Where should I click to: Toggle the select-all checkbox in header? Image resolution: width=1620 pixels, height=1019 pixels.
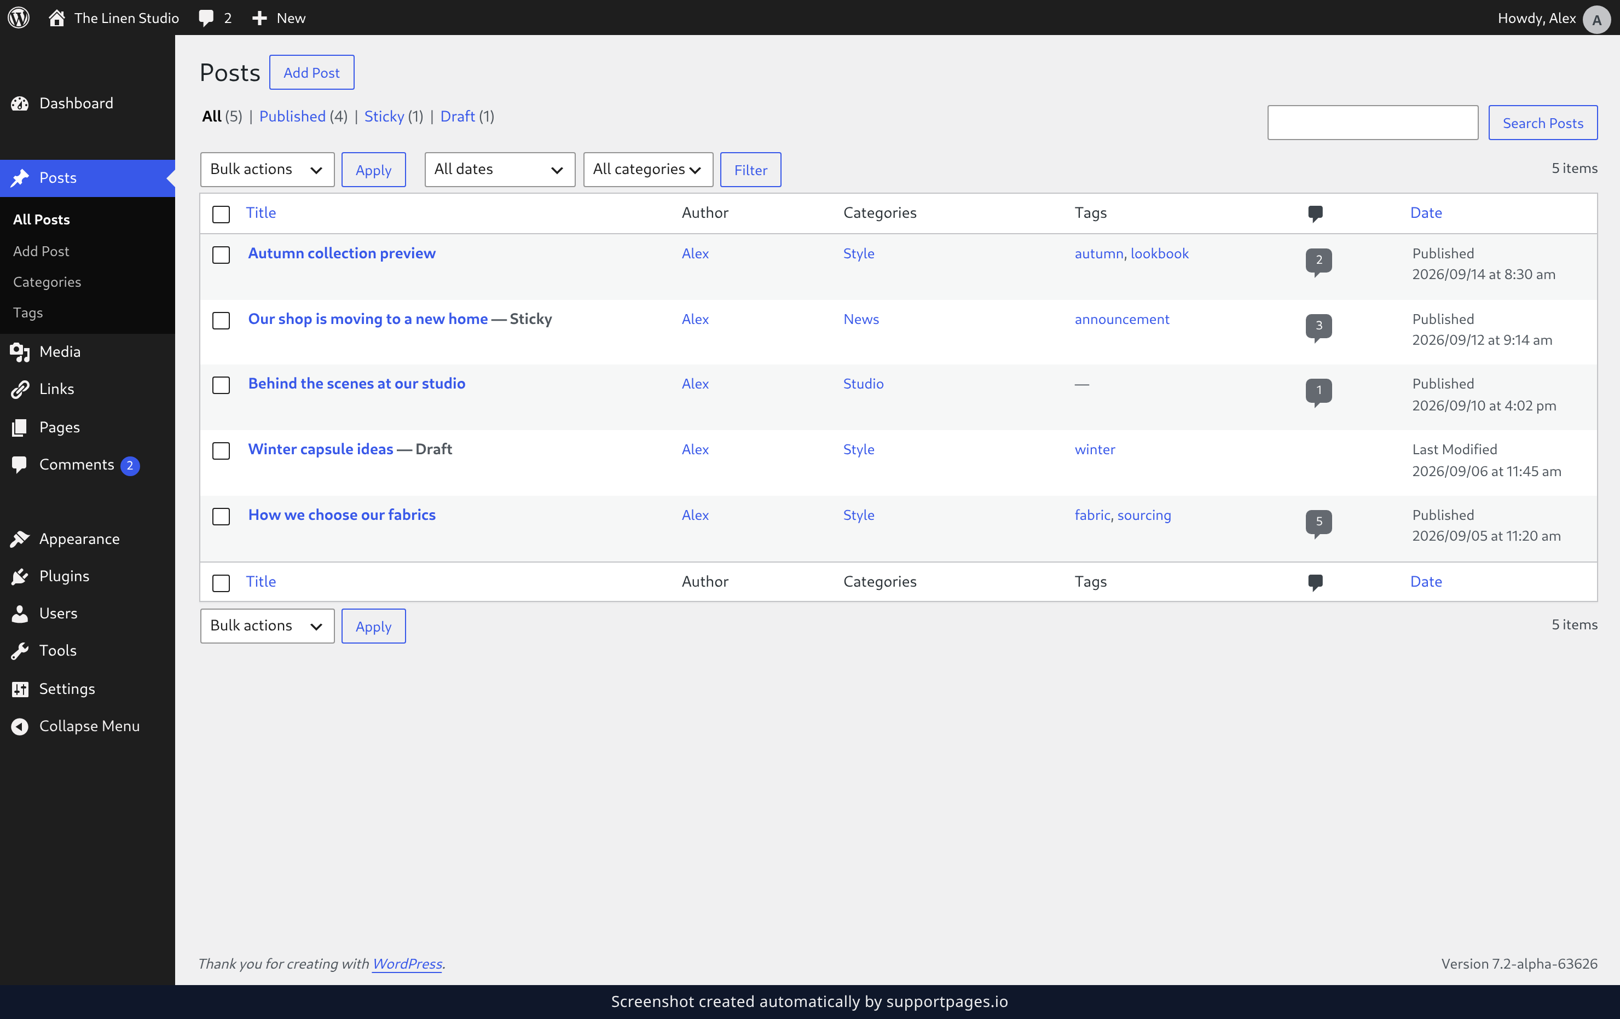point(221,214)
